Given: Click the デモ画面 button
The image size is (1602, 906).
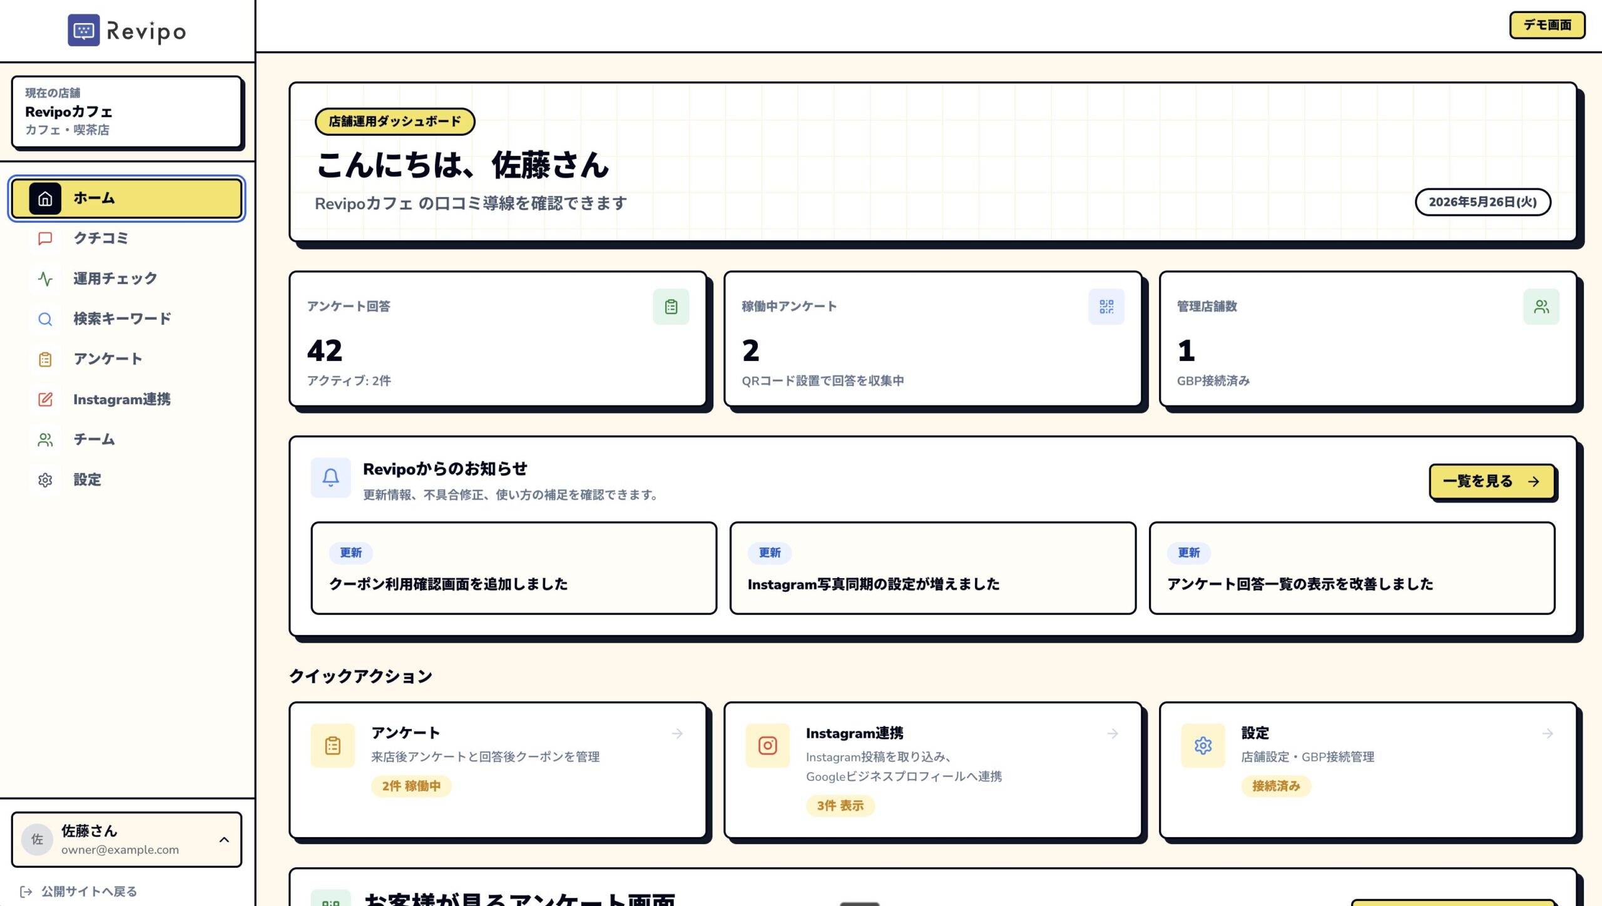Looking at the screenshot, I should pyautogui.click(x=1547, y=25).
